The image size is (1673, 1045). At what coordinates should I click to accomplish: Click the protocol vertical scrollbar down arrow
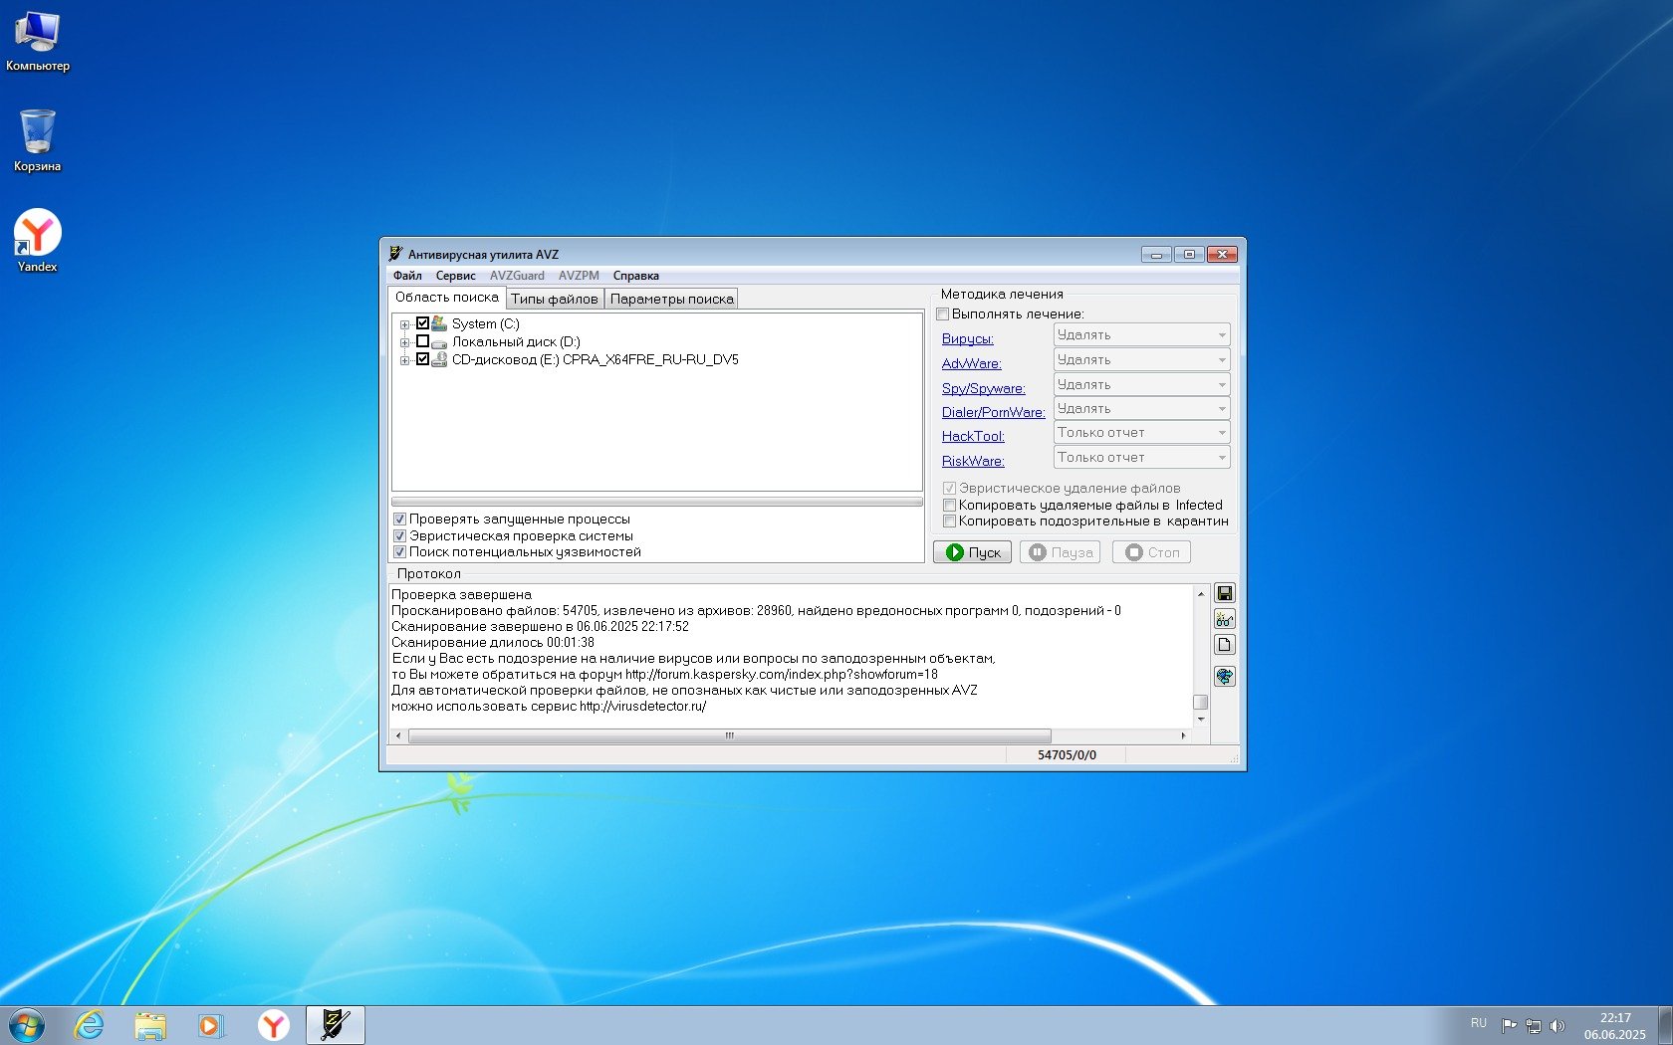tap(1200, 720)
